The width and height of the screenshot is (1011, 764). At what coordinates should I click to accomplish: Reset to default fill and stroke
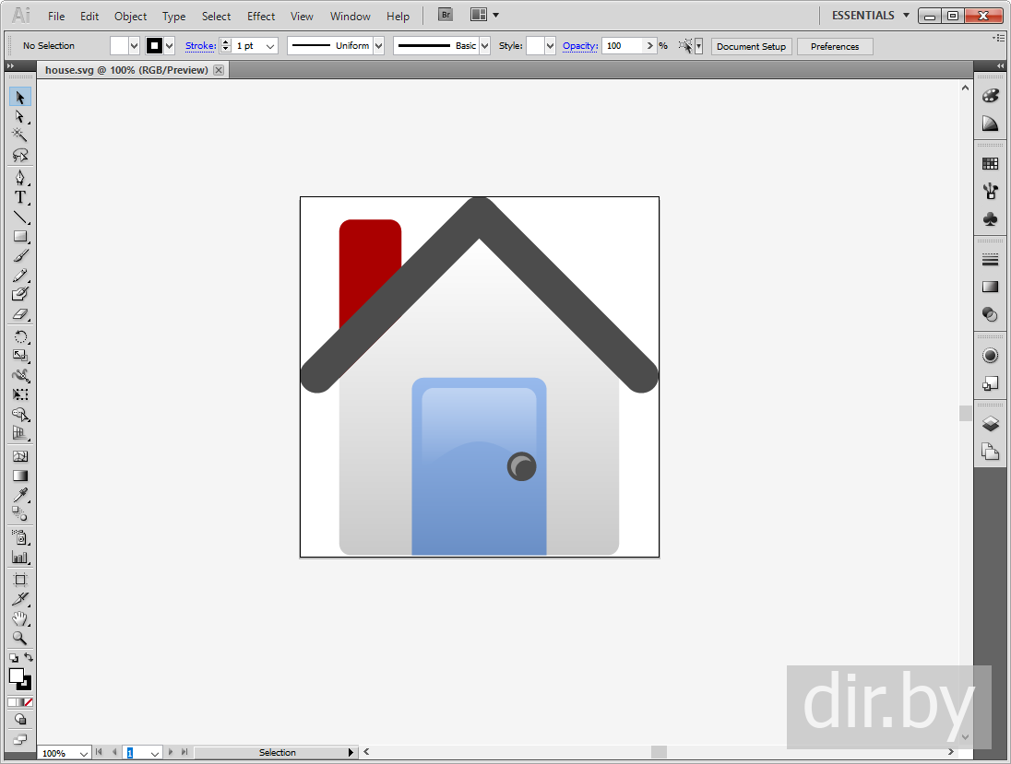coord(14,658)
